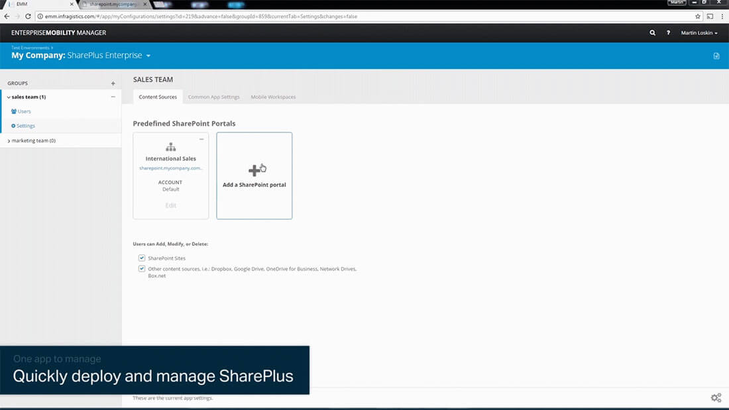Open sharepoint.mycompany.com link in portal card

[170, 168]
